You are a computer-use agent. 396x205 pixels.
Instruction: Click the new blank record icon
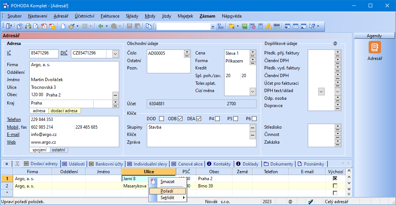coord(63,26)
